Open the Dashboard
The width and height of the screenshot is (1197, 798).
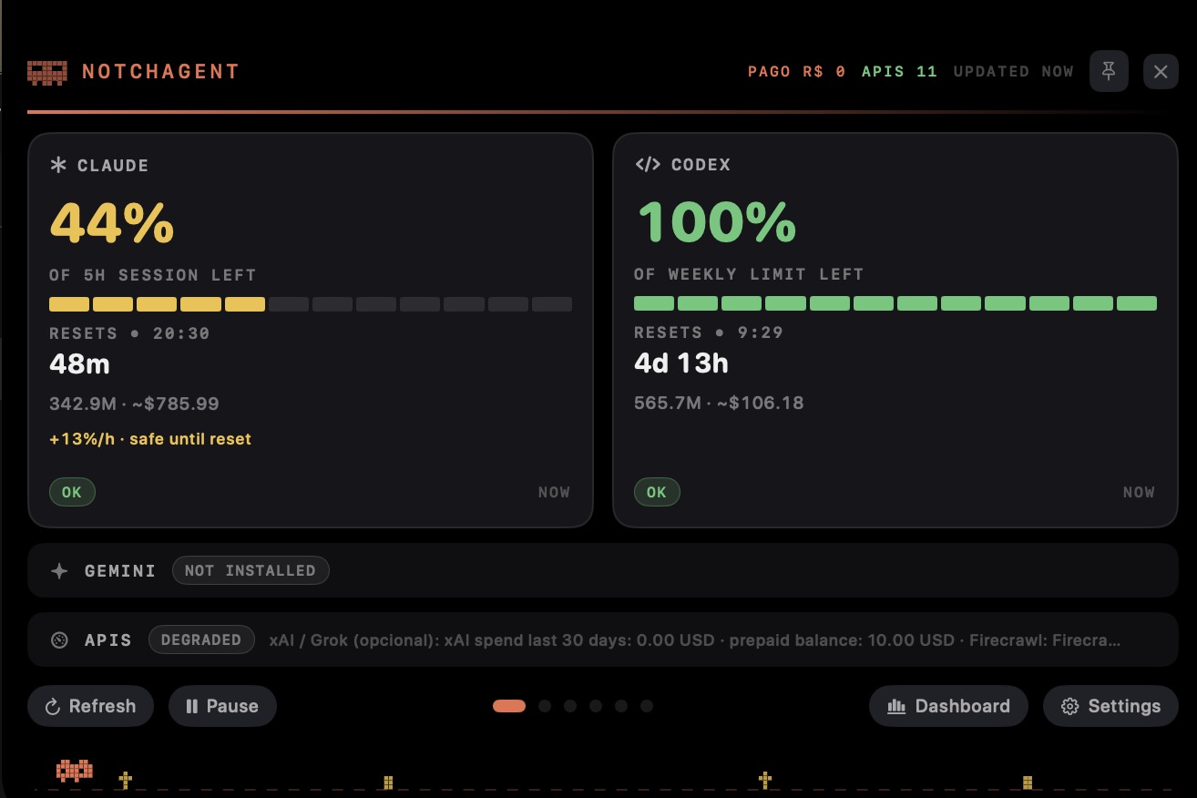[948, 706]
